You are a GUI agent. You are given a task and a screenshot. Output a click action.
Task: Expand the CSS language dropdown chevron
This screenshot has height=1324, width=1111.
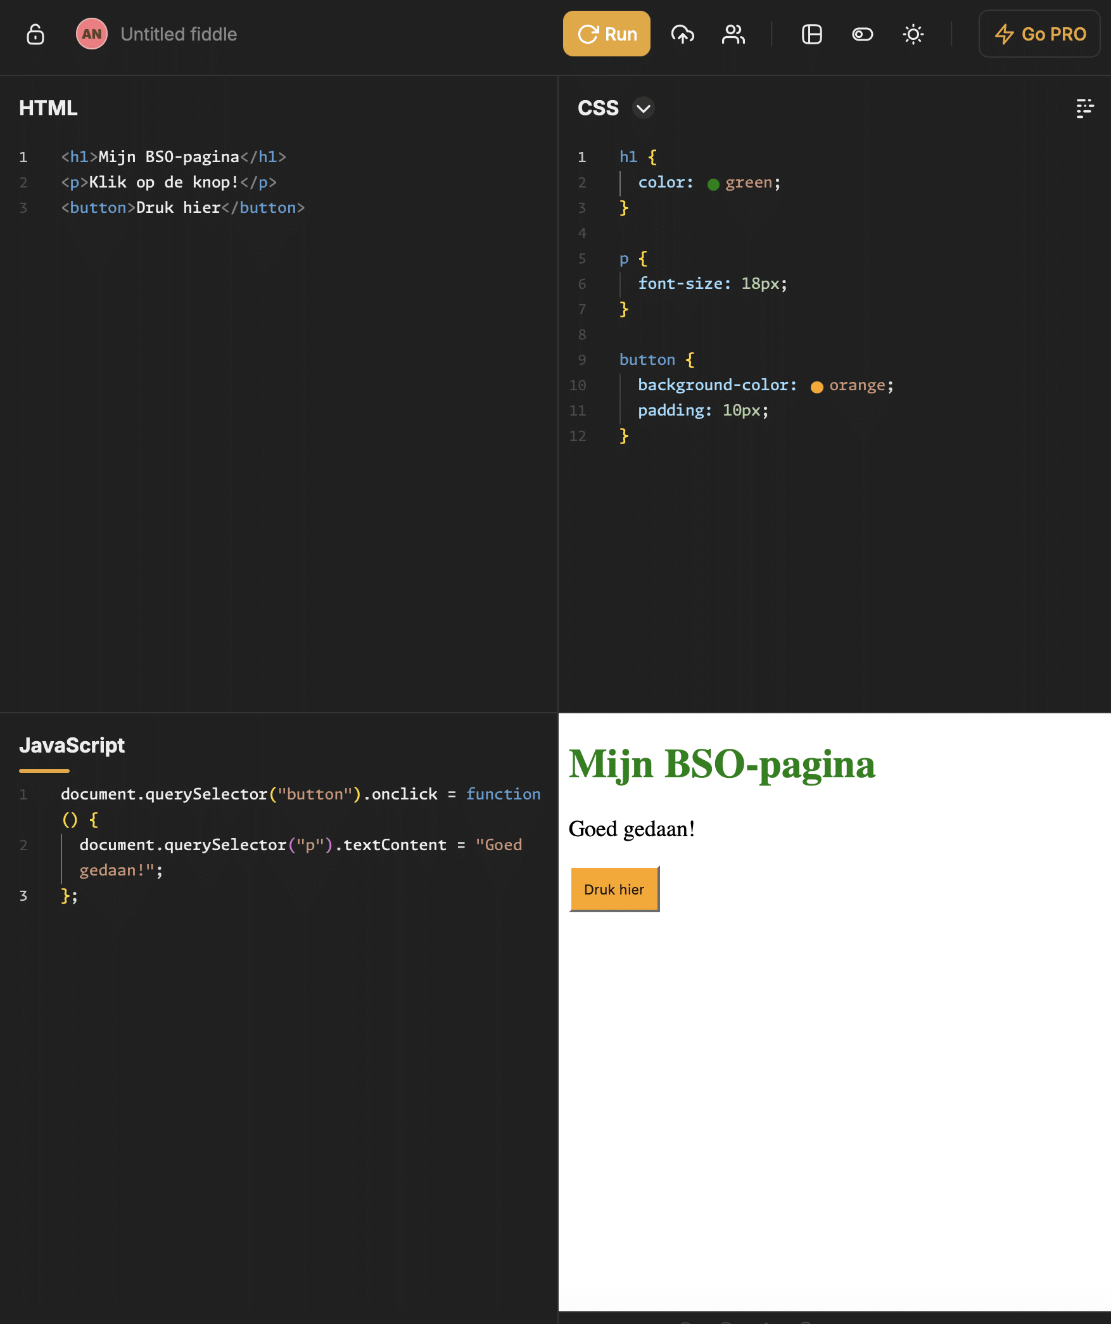(x=643, y=108)
